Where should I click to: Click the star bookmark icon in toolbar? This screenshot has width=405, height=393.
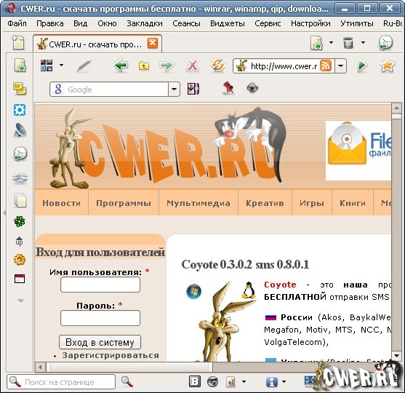pyautogui.click(x=387, y=65)
